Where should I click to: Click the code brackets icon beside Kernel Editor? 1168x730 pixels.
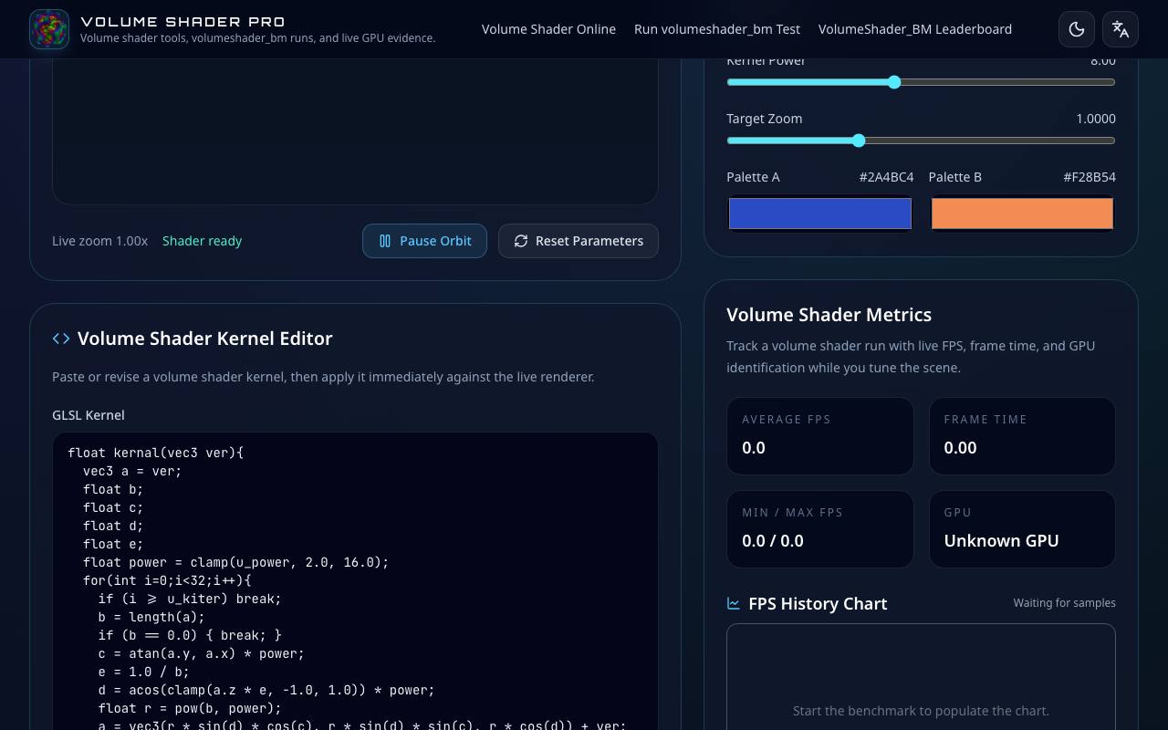61,339
